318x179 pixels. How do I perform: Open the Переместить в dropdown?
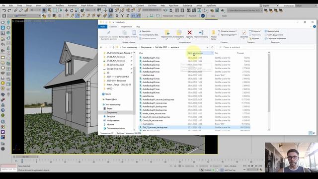[x=167, y=34]
